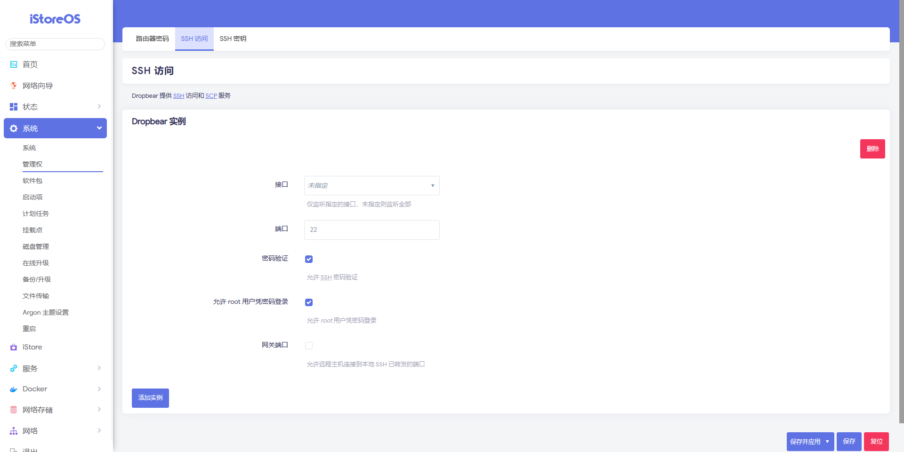
Task: Expand the 网络 sidebar menu chevron
Action: coord(99,430)
